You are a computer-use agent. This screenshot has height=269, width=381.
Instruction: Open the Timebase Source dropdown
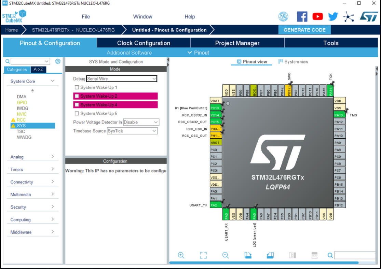132,131
